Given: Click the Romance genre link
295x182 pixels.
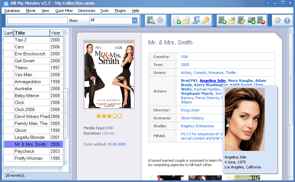Looking at the screenshot, I should (216, 73).
